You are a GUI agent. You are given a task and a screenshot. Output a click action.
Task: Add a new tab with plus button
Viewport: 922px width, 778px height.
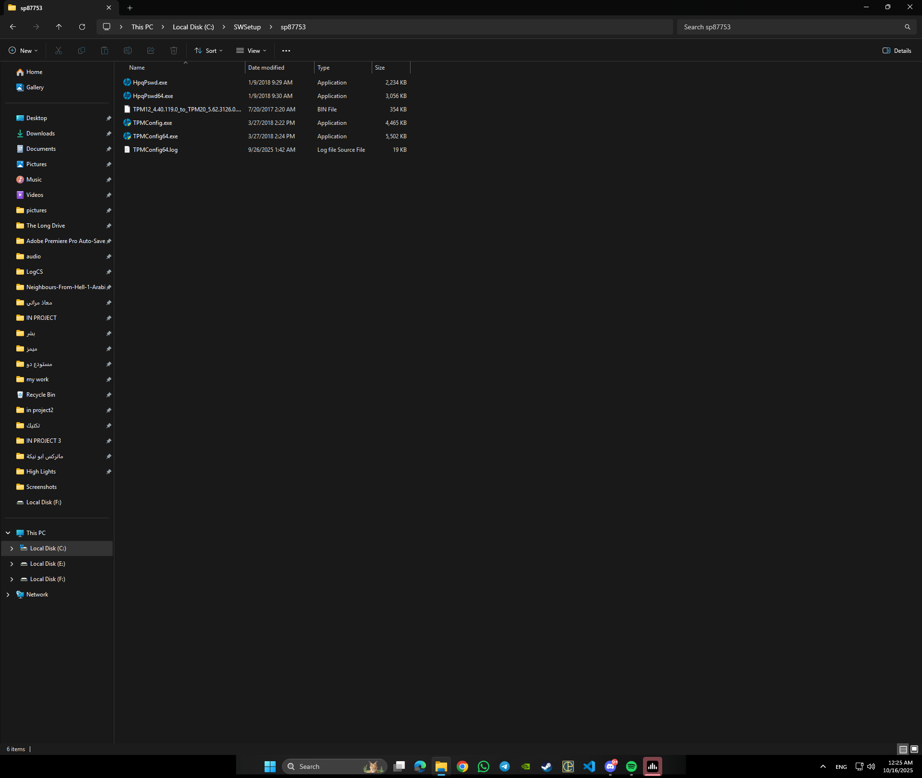point(130,8)
